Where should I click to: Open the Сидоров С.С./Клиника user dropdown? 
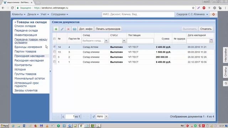pos(192,14)
